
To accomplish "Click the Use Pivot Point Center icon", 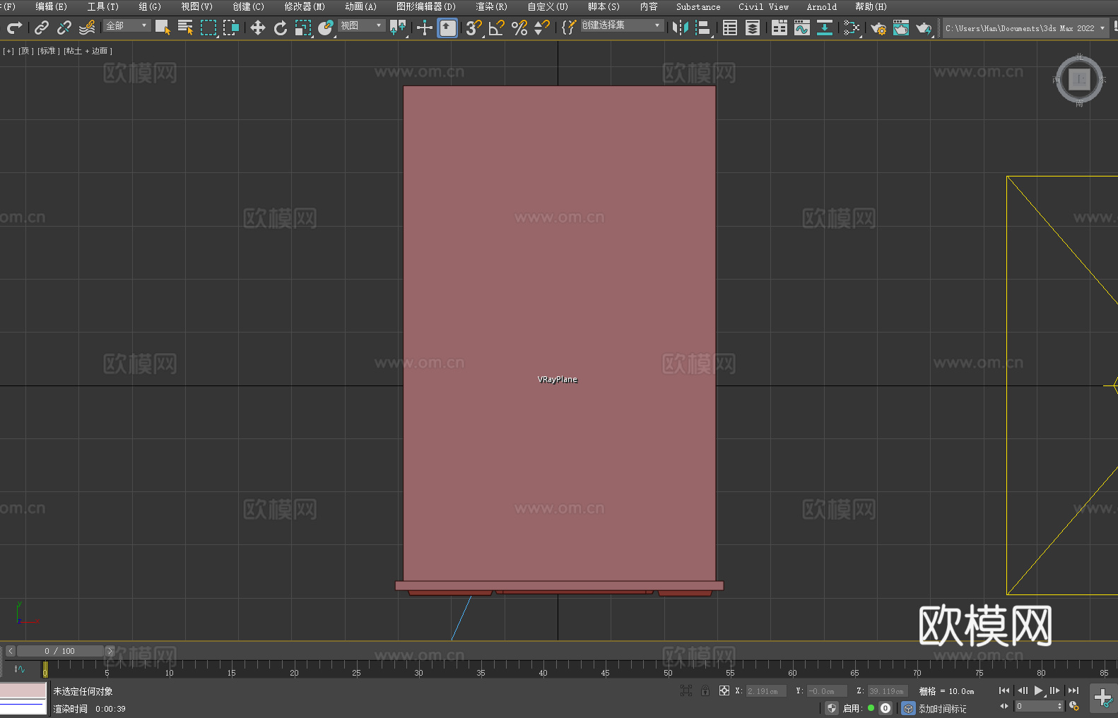I will click(x=398, y=28).
